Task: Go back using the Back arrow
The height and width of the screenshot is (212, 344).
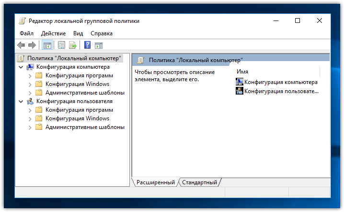Action: (x=21, y=45)
